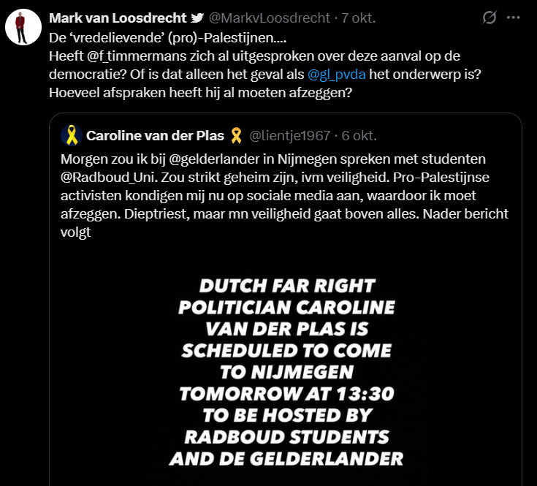Open the 'DUTCH FAR RIGHT POLITICIAN' image

tap(286, 371)
